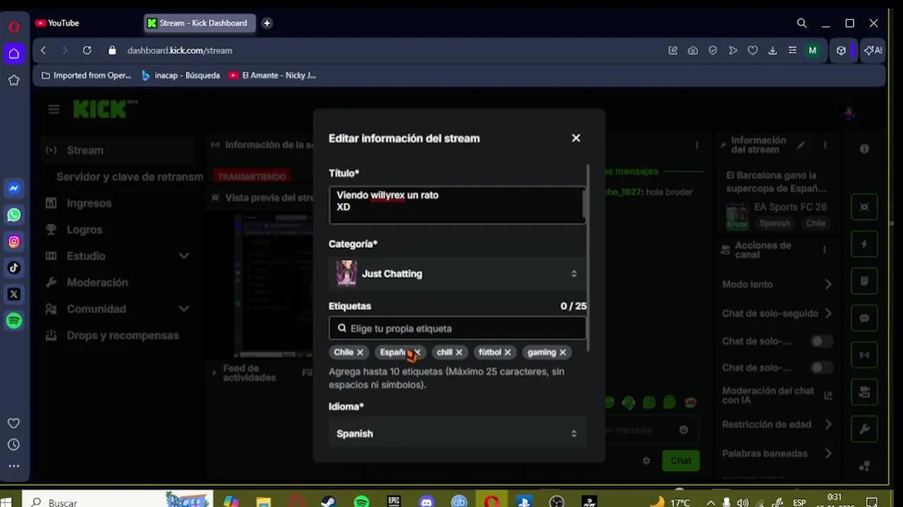Open the Spanish language dropdown
The image size is (903, 507).
tap(456, 434)
